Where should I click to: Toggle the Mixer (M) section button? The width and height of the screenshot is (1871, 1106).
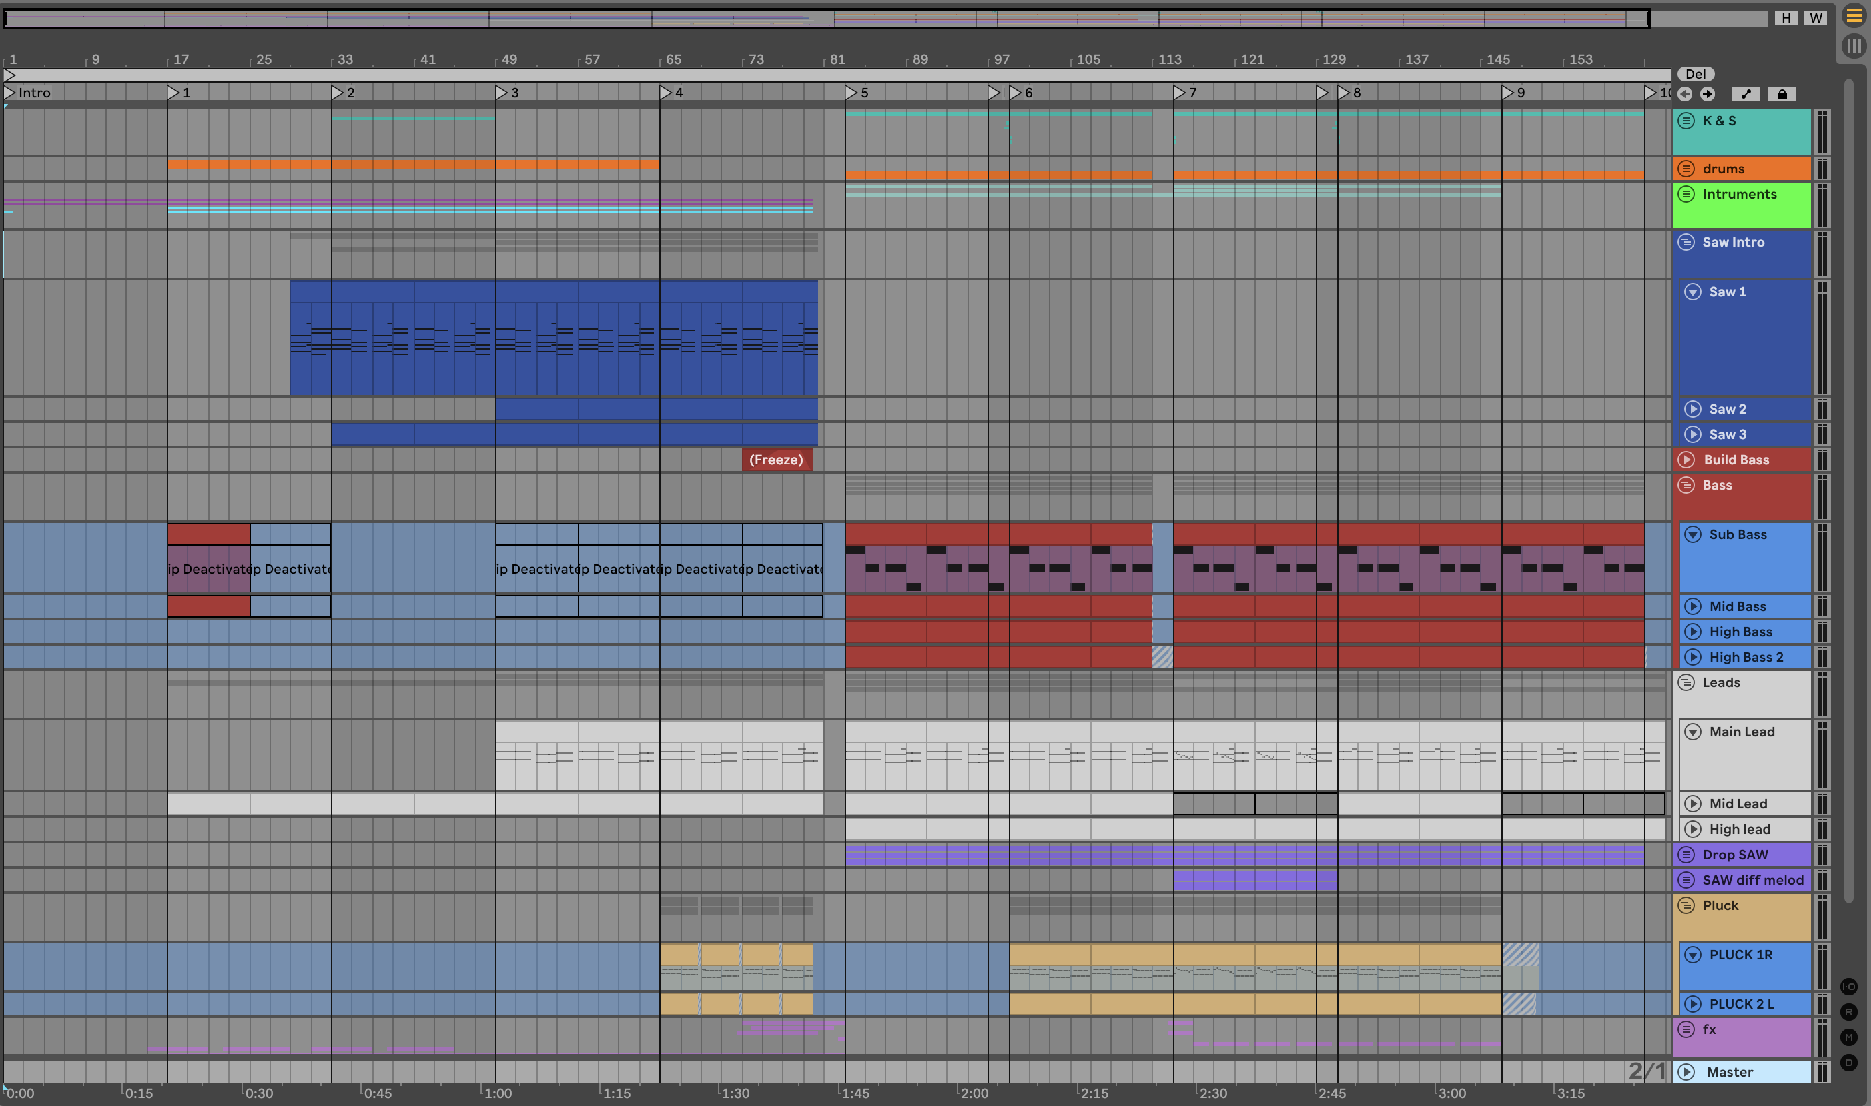tap(1848, 1037)
